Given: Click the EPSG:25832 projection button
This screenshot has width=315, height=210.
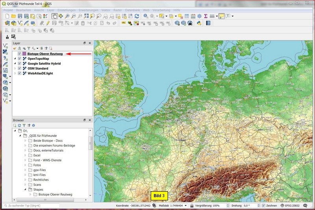Looking at the screenshot, I should 289,206.
